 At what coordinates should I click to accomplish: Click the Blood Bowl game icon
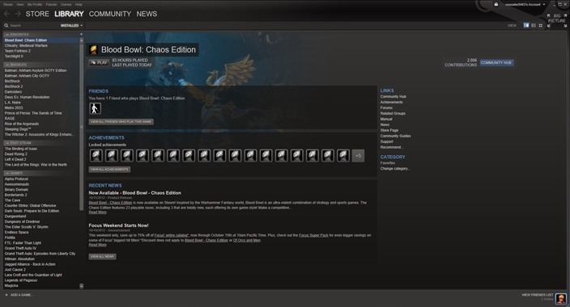click(93, 50)
